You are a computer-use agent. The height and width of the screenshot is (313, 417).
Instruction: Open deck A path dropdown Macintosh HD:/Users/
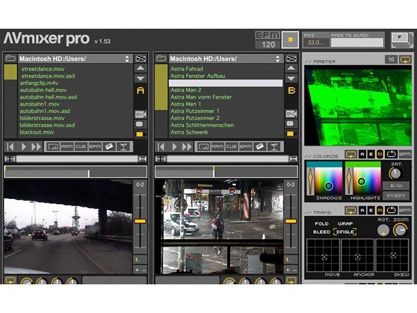point(74,59)
